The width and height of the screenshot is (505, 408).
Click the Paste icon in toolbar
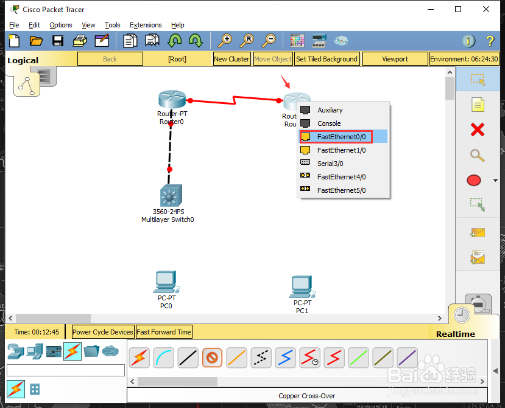click(x=152, y=41)
